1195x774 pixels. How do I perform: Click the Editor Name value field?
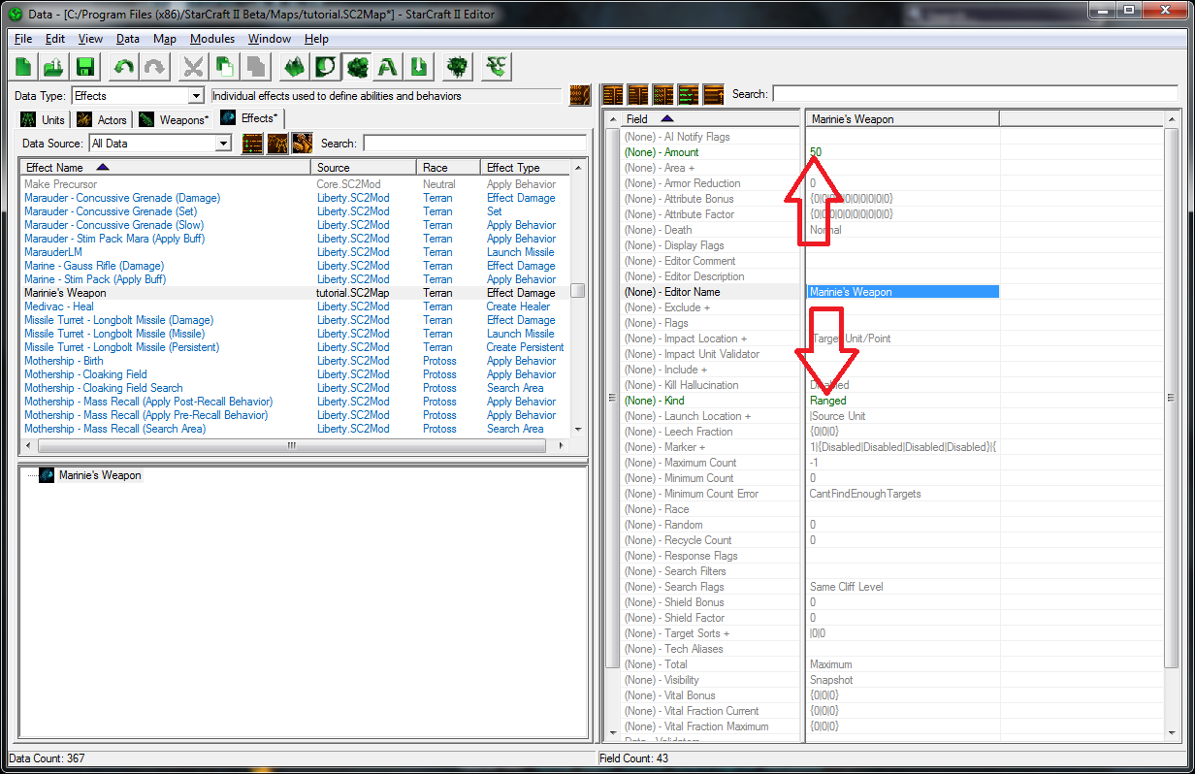(x=902, y=292)
